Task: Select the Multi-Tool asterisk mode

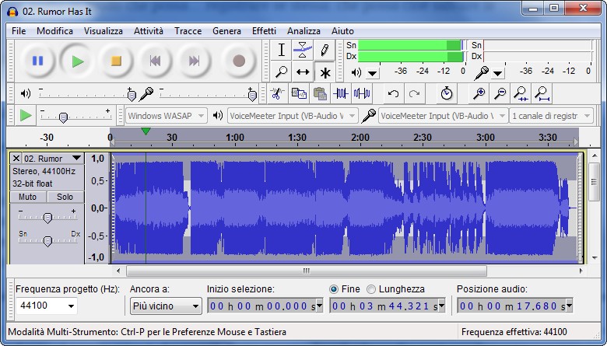Action: pos(325,72)
